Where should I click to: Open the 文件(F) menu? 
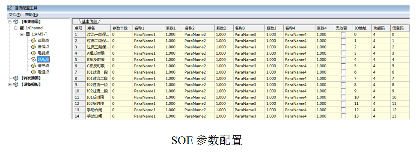(x=15, y=15)
